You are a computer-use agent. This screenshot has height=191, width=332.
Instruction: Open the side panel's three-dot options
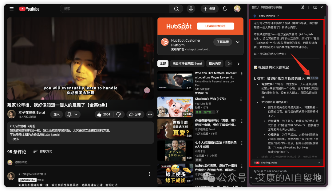click(x=309, y=7)
